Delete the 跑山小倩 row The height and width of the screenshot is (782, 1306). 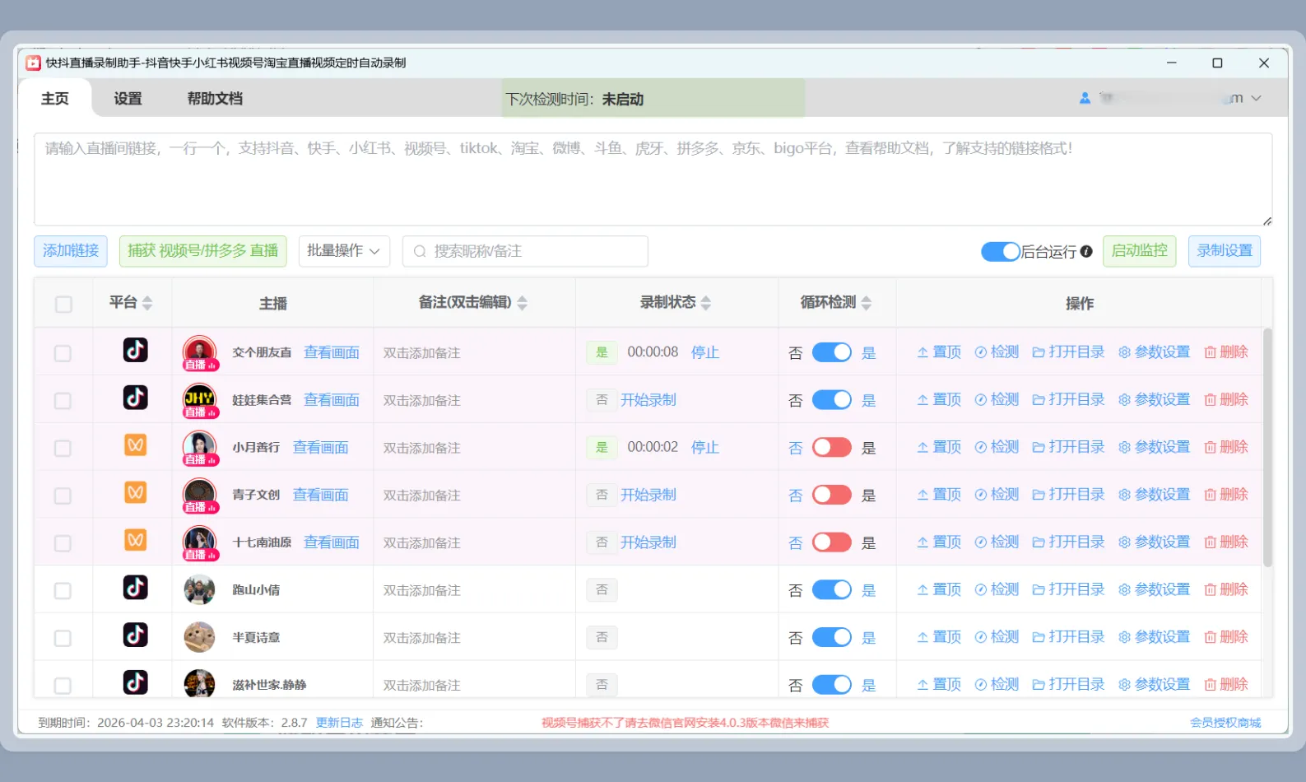(1226, 590)
